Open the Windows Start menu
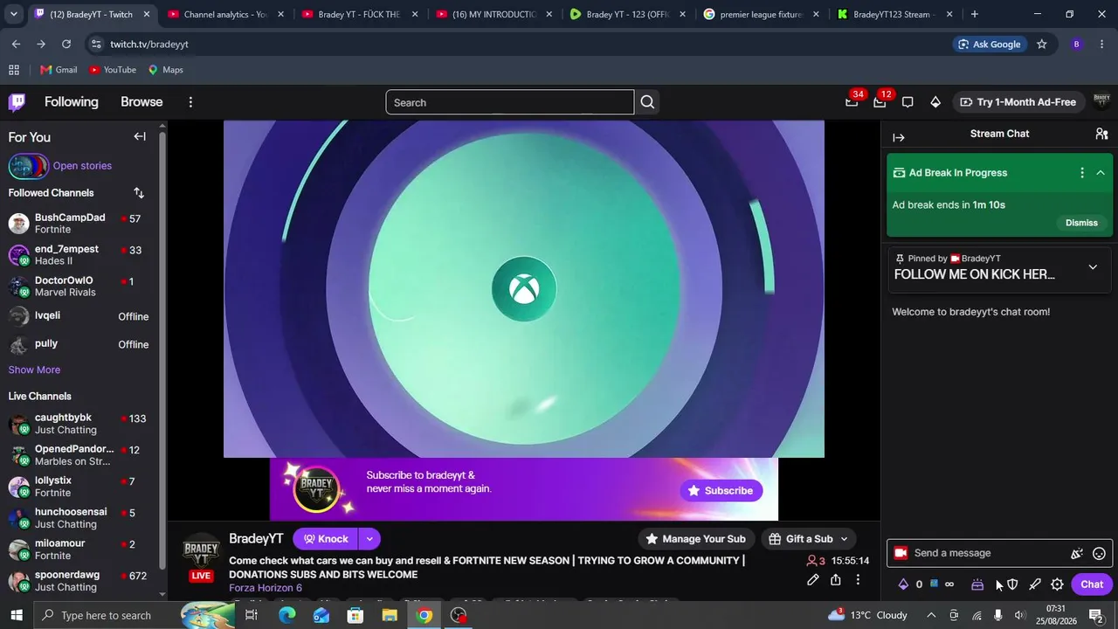The height and width of the screenshot is (629, 1118). point(17,616)
